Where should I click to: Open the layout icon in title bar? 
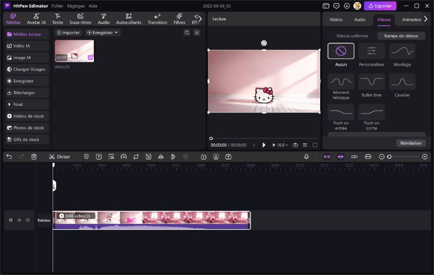[326, 6]
